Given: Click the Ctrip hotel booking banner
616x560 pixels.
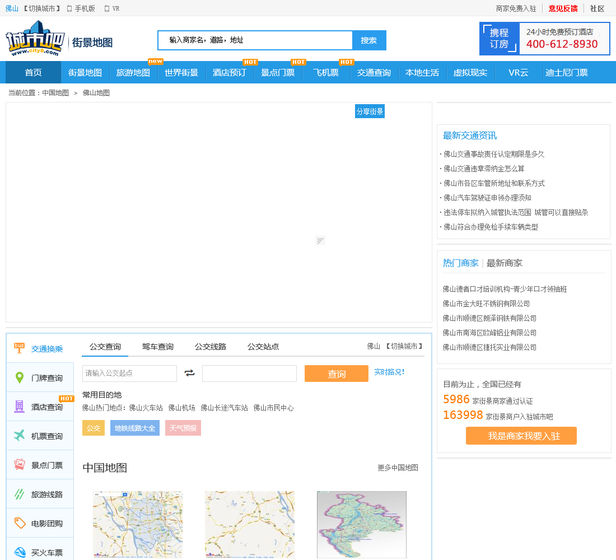Looking at the screenshot, I should coord(544,39).
